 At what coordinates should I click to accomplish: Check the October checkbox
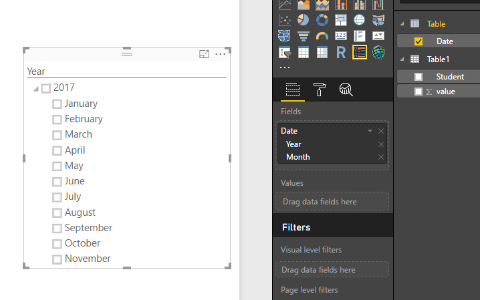pyautogui.click(x=57, y=244)
